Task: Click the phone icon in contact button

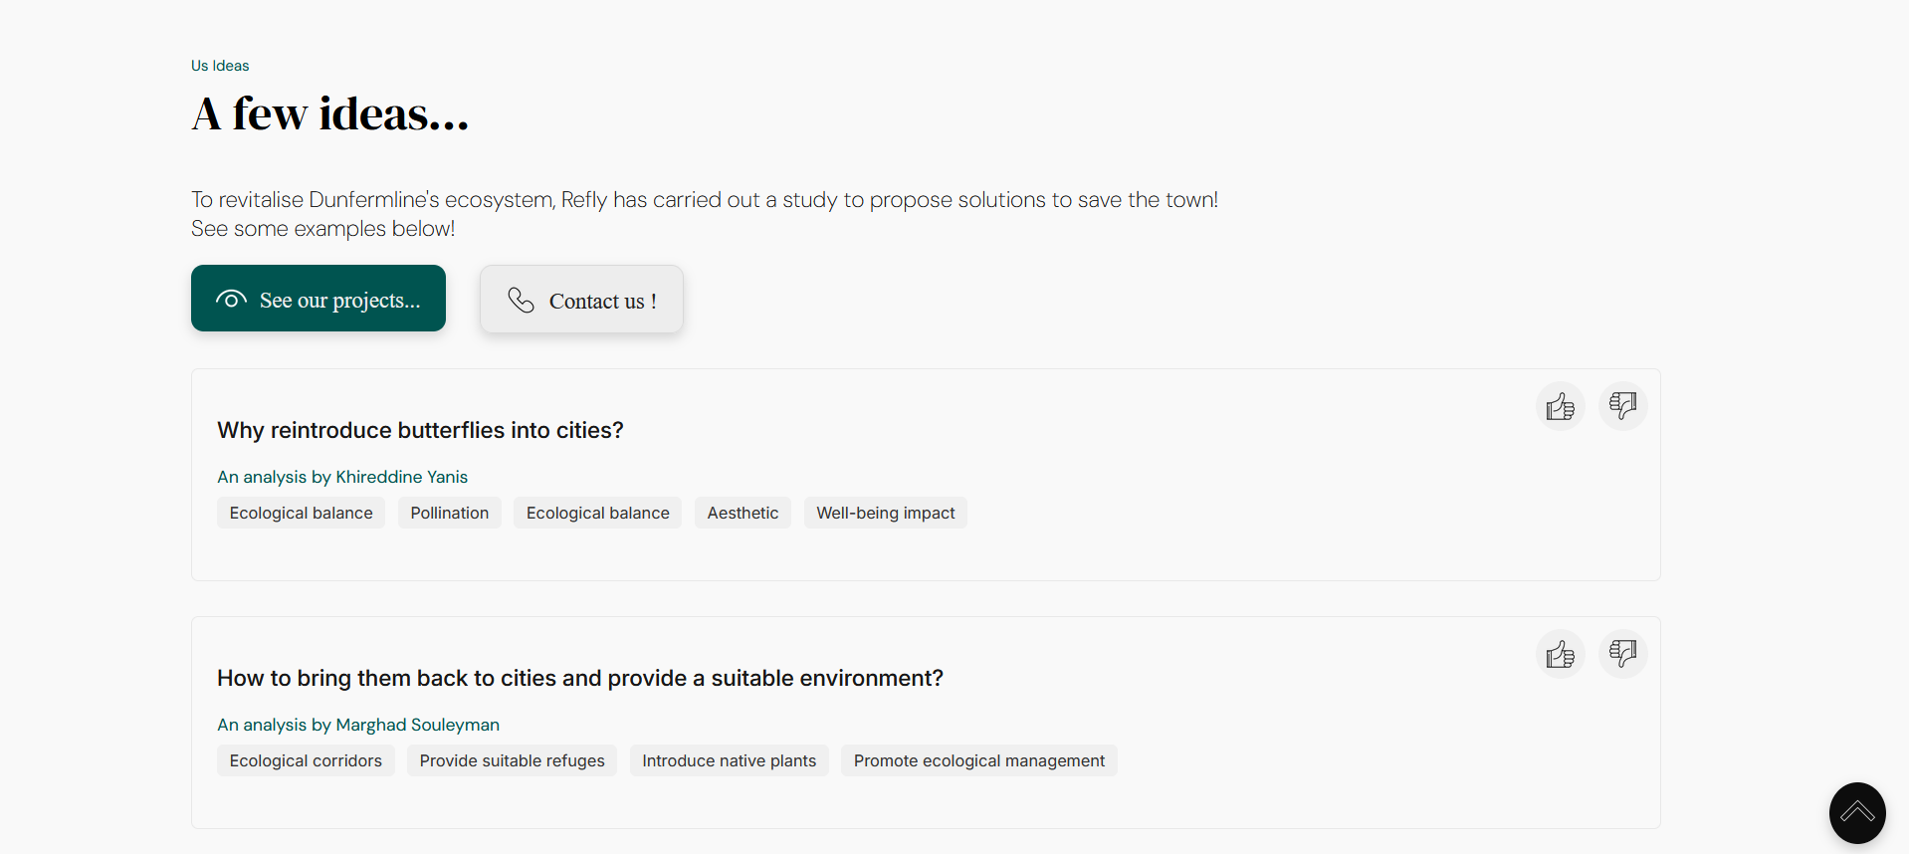Action: (x=521, y=301)
